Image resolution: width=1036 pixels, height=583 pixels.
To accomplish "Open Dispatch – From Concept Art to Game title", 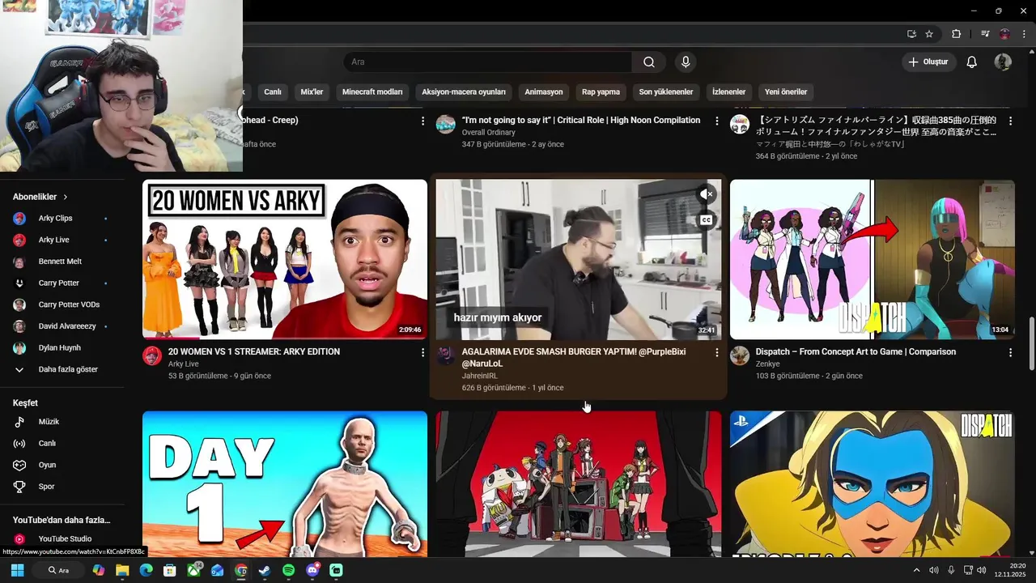I will (x=856, y=351).
